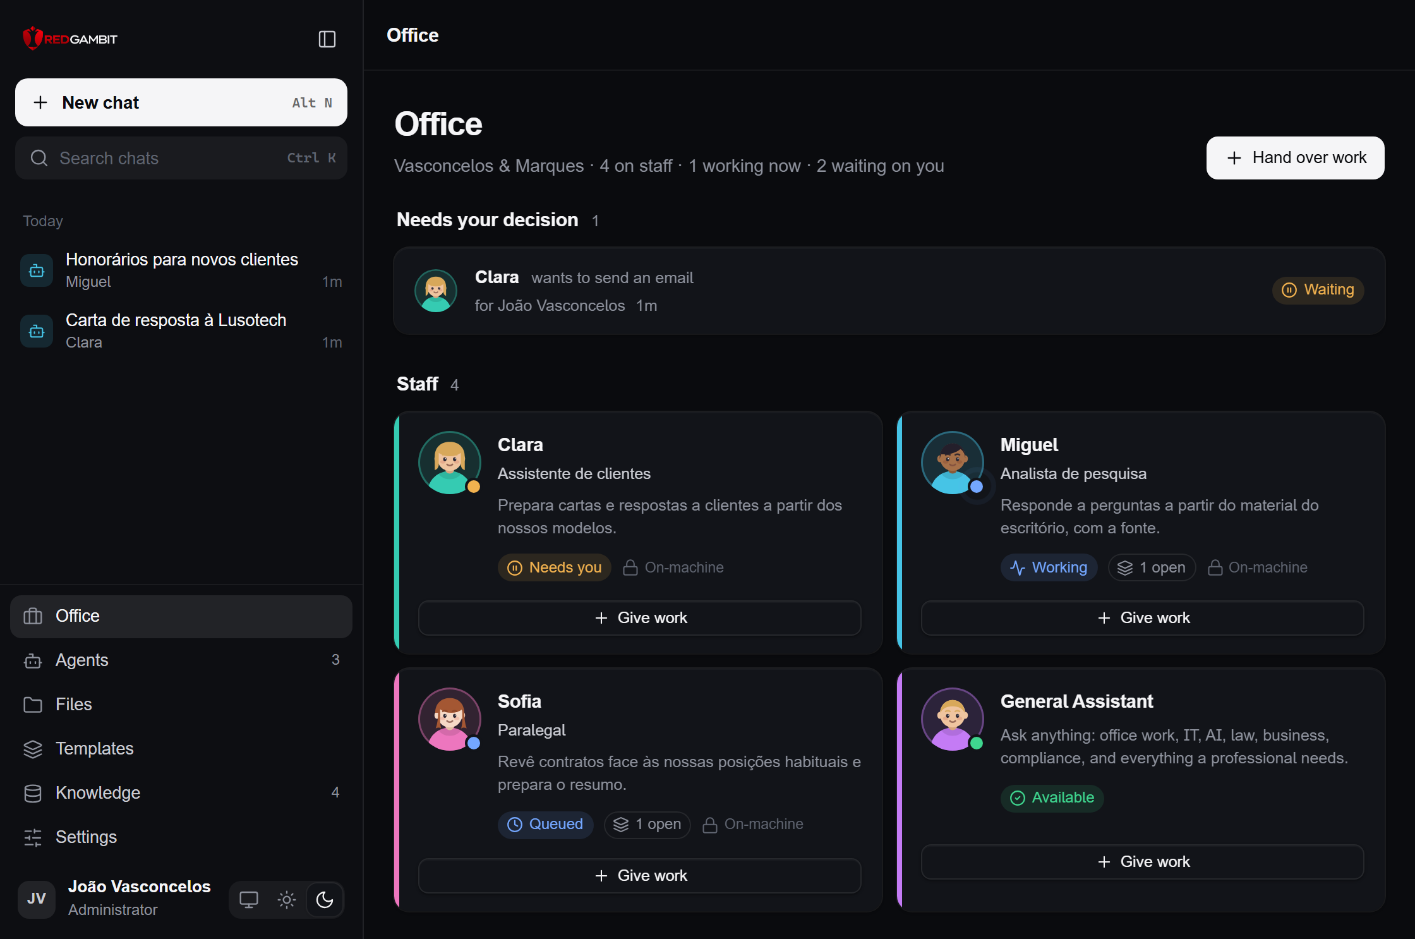Screen dimensions: 1415x939
Task: Give work to Clara
Action: [x=639, y=618]
